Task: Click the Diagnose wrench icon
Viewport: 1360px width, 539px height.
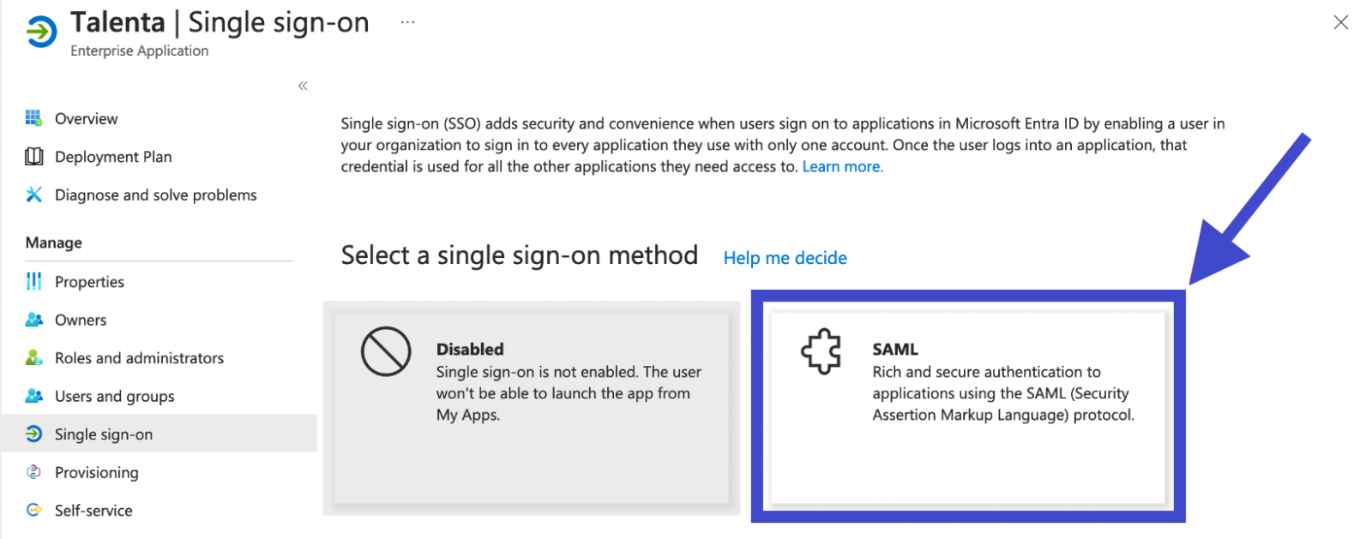Action: click(x=33, y=195)
